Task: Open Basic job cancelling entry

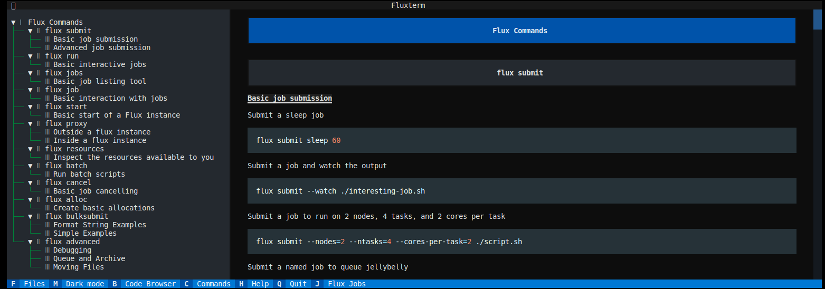Action: [x=96, y=191]
